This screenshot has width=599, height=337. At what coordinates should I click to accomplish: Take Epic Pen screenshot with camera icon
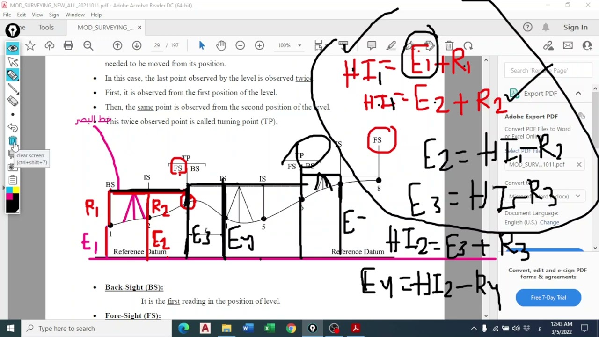click(13, 167)
